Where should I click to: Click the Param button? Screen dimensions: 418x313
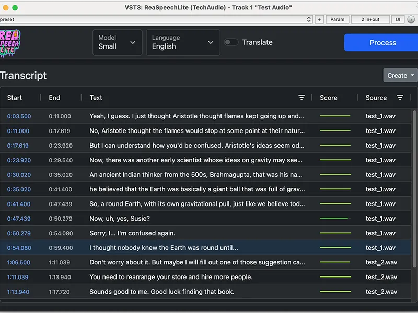point(337,19)
